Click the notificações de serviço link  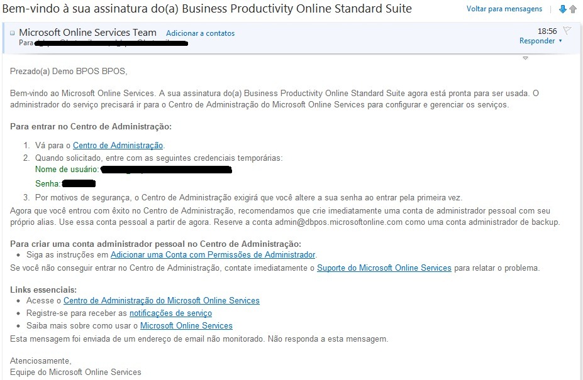(170, 313)
